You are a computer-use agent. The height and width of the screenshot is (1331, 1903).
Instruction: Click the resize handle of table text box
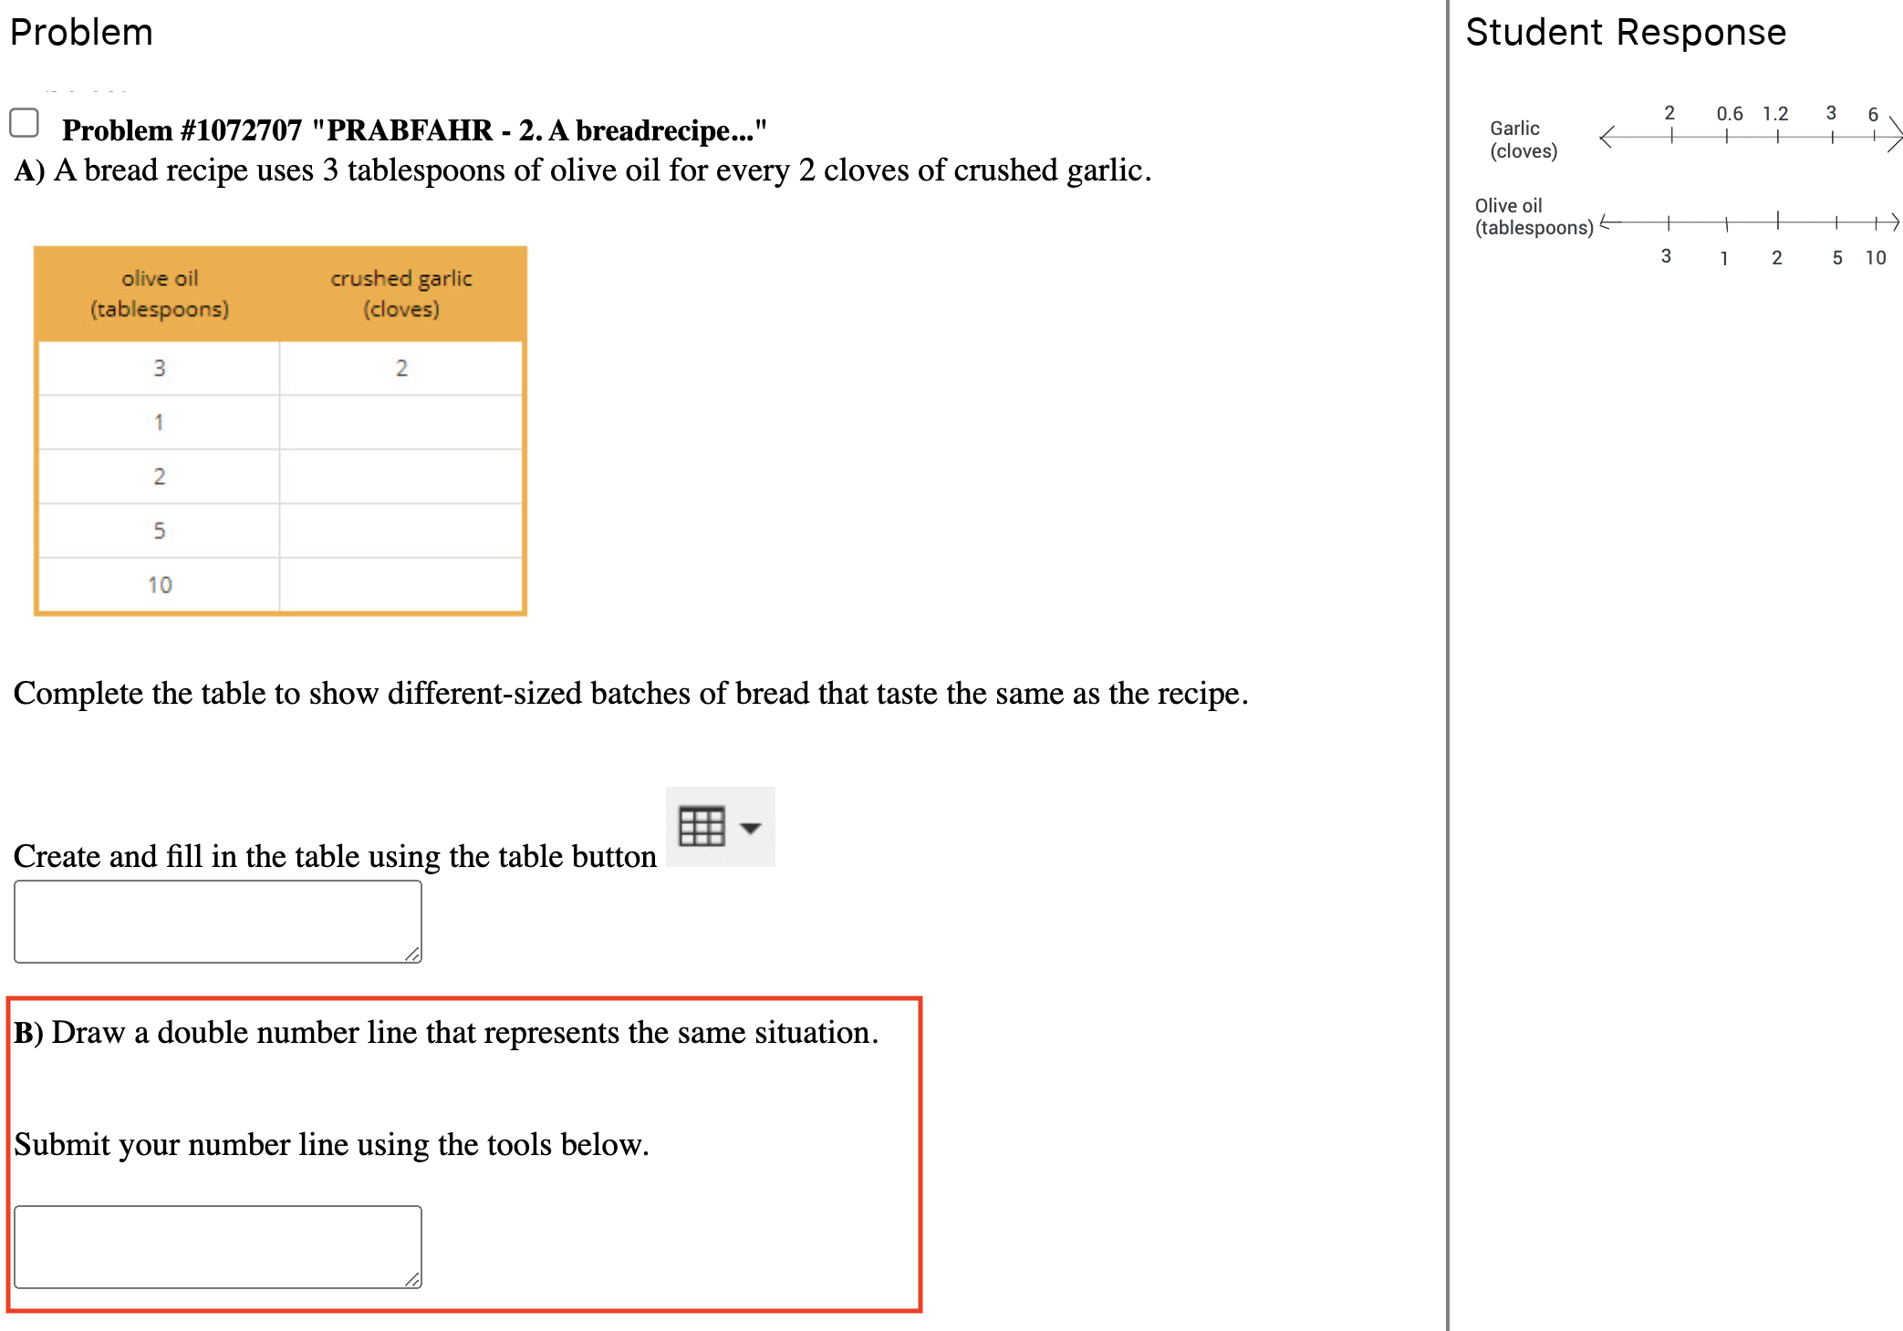pos(412,954)
